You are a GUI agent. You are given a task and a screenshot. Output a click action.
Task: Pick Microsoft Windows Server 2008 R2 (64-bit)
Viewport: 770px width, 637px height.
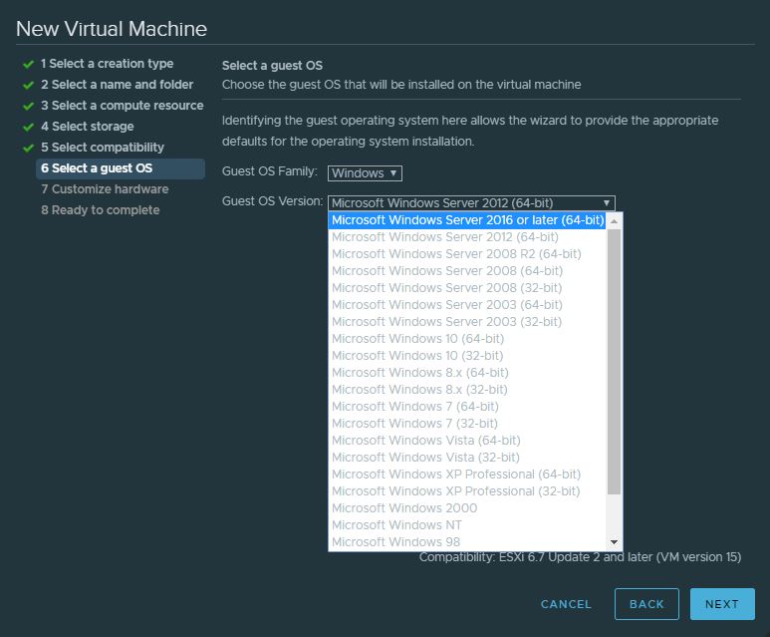click(x=467, y=254)
